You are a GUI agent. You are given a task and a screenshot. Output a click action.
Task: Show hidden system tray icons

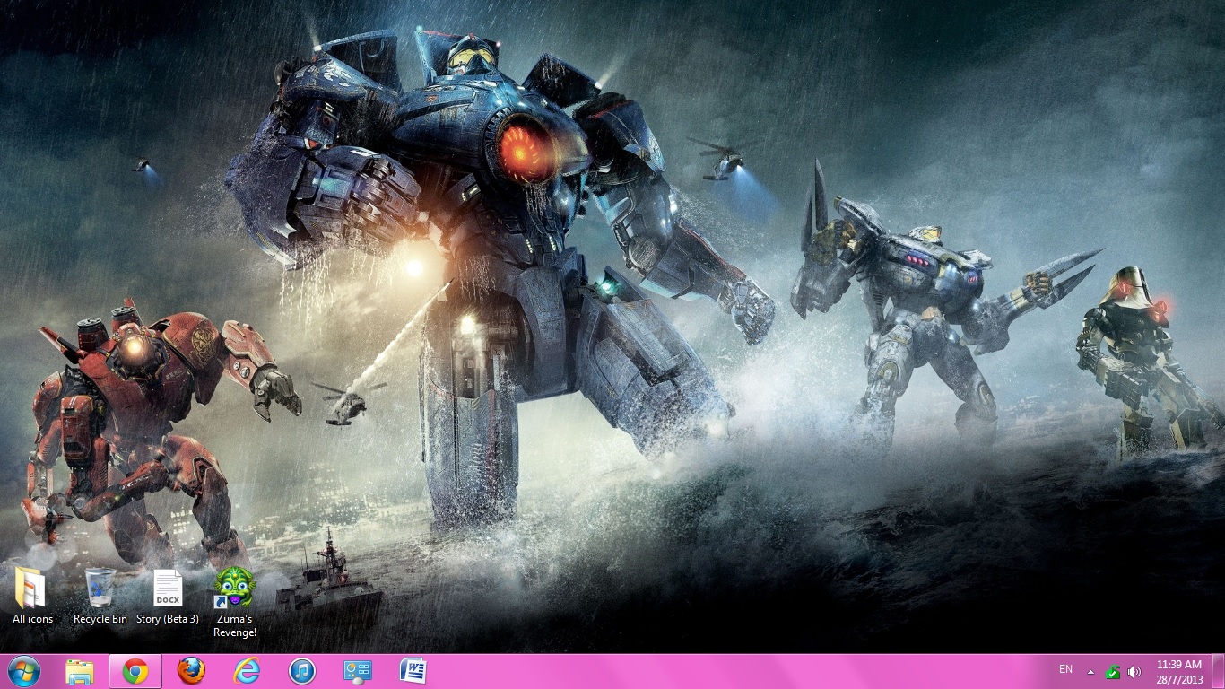(x=1091, y=671)
